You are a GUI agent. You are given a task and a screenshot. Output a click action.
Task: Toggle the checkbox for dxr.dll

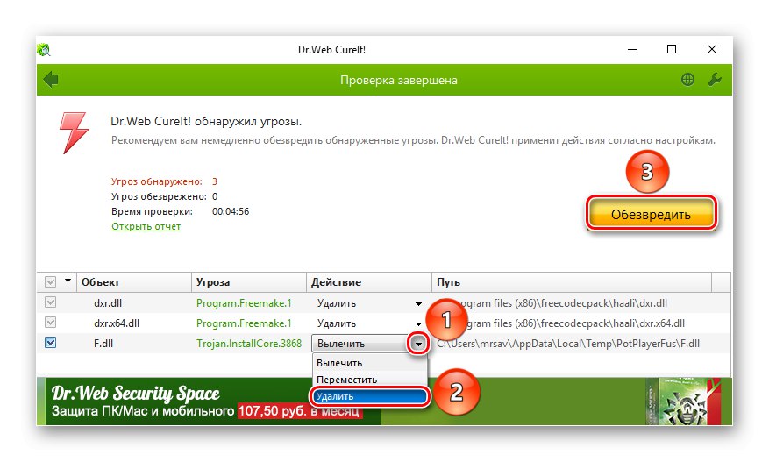tap(51, 302)
